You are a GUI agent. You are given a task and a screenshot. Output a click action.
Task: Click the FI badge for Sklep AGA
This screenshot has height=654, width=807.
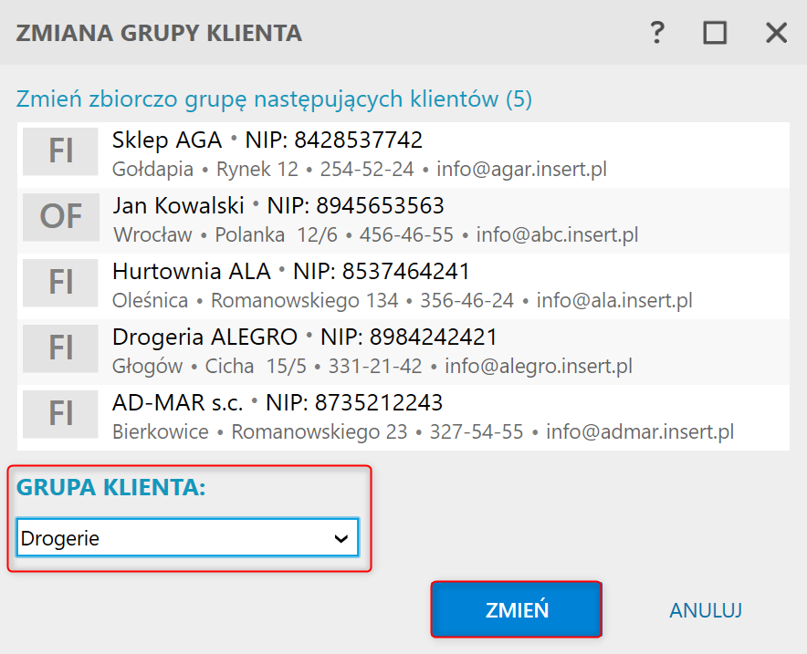pos(60,151)
